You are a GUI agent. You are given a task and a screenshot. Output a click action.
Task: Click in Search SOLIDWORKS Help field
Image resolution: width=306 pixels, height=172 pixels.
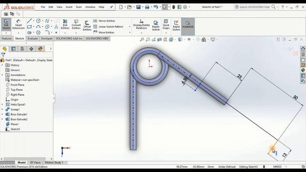point(254,7)
